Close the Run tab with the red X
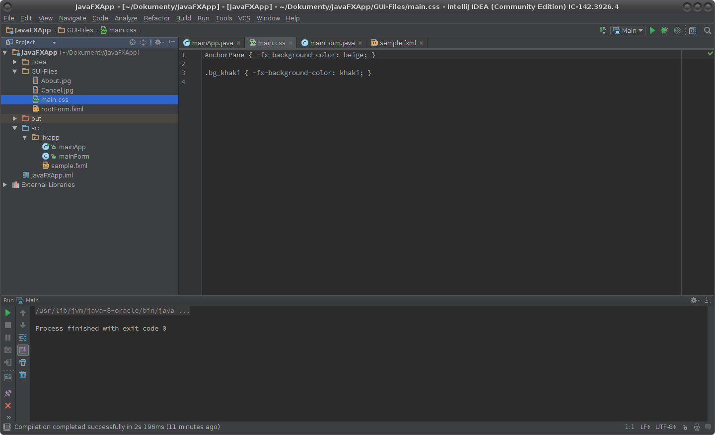 coord(8,406)
